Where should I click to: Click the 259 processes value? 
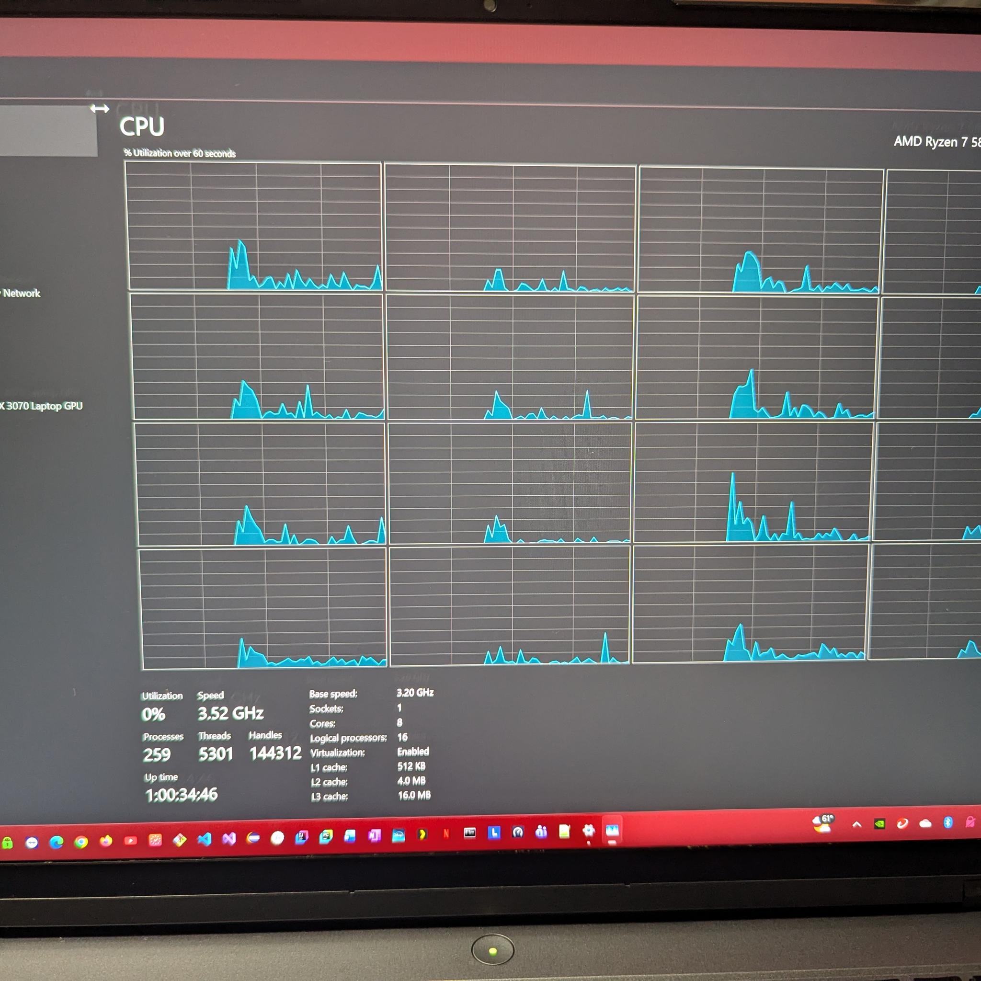point(157,754)
